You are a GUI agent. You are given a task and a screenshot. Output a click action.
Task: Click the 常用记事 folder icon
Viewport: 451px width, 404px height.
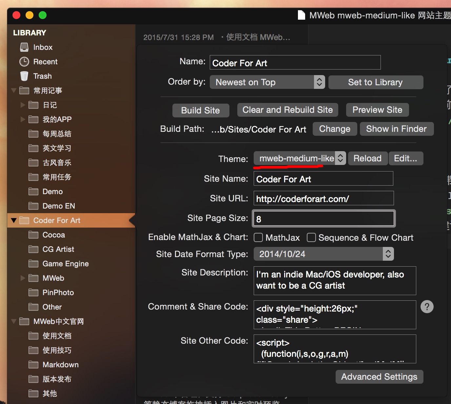click(x=24, y=91)
